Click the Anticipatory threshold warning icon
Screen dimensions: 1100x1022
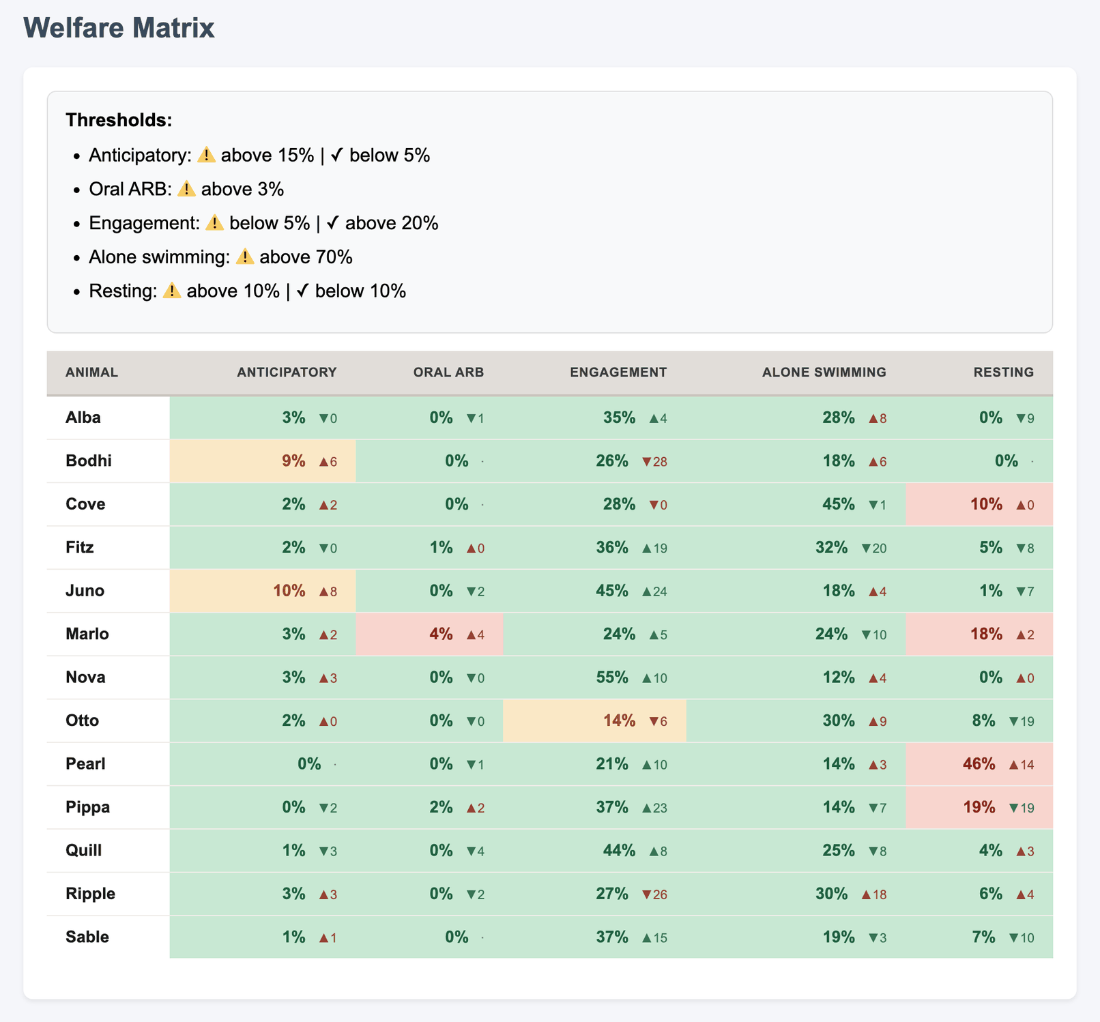click(206, 156)
